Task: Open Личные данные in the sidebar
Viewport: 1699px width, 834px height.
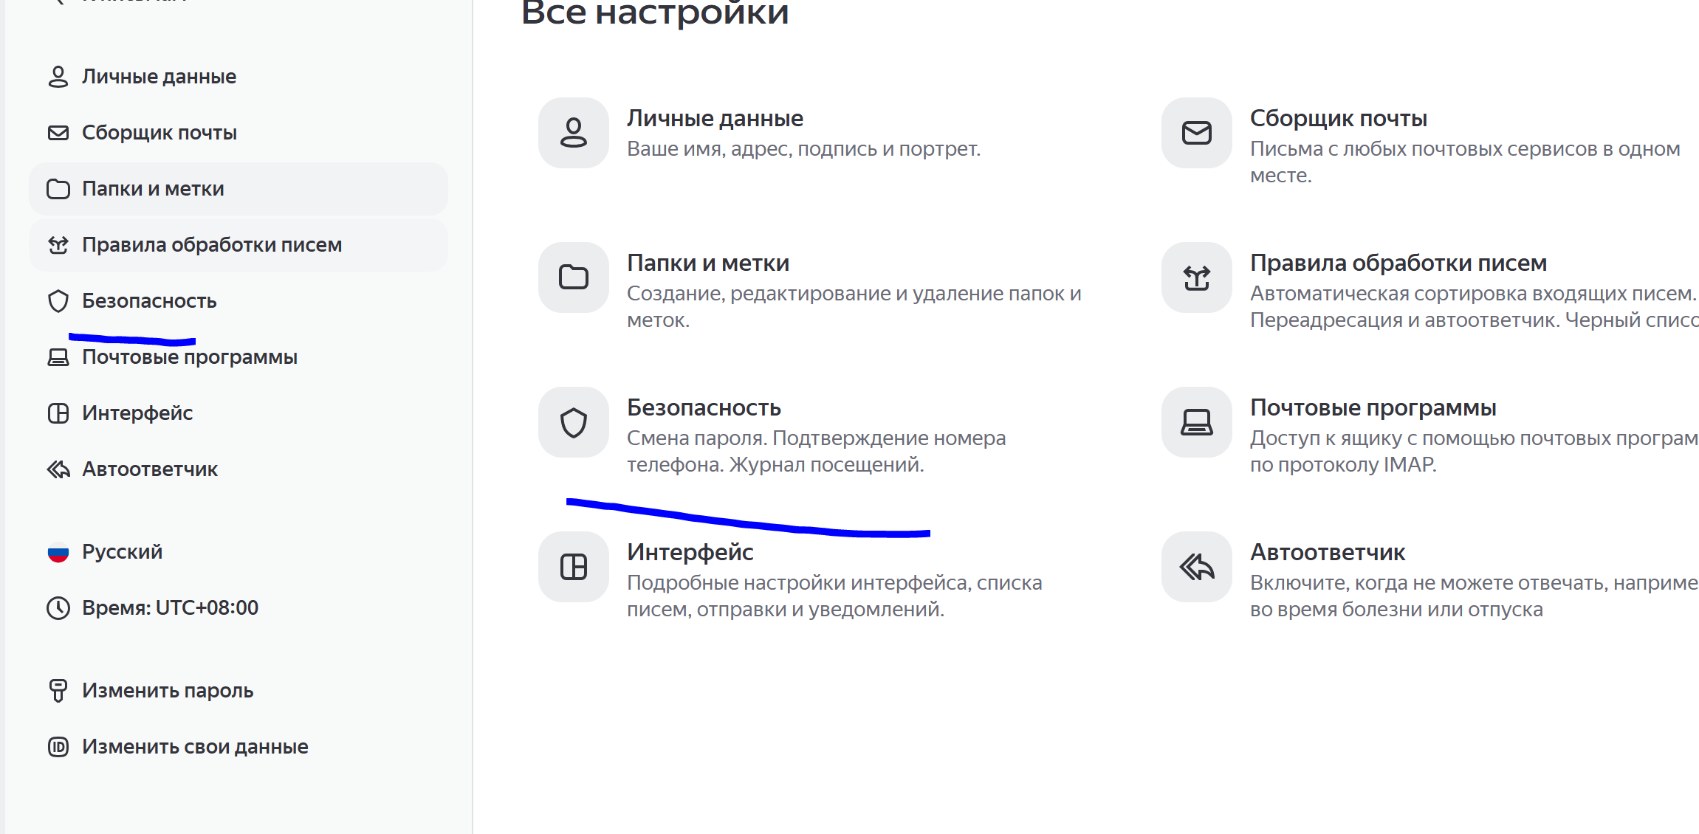Action: [159, 77]
